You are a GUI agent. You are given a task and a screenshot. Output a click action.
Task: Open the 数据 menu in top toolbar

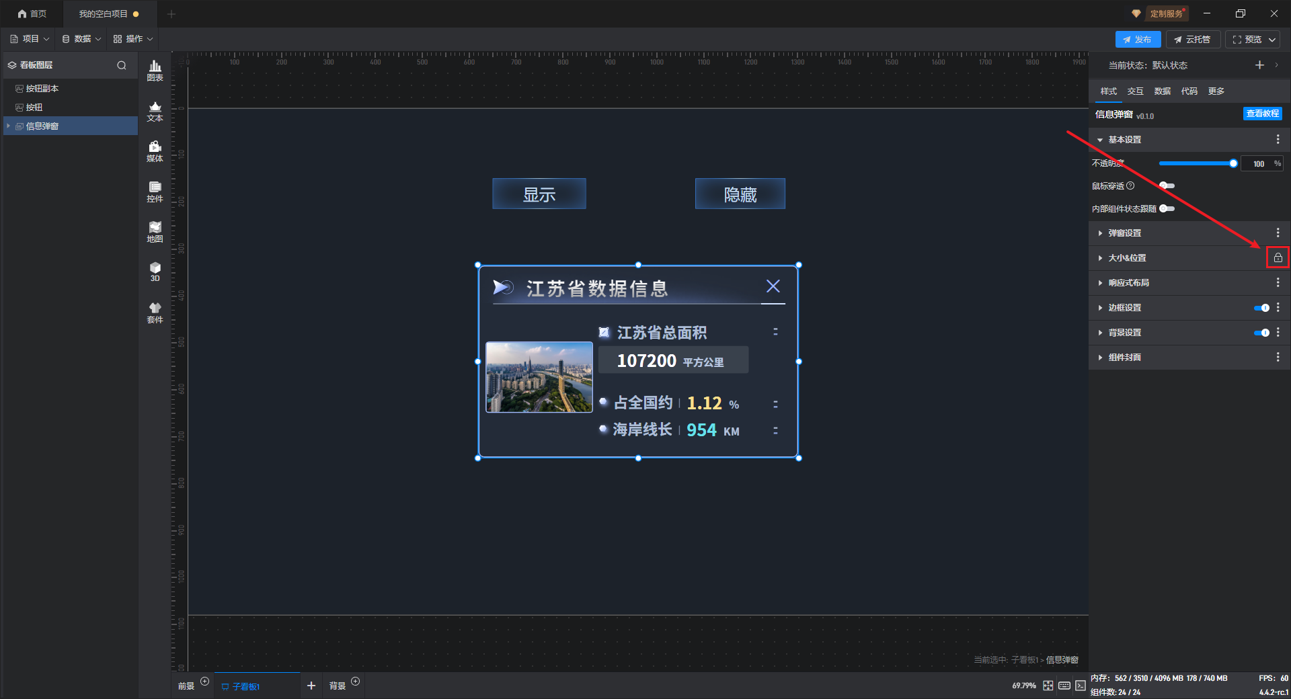click(x=81, y=39)
